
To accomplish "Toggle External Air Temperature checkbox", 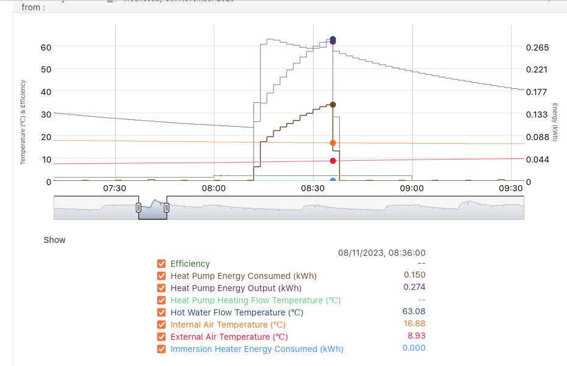I will (x=161, y=337).
